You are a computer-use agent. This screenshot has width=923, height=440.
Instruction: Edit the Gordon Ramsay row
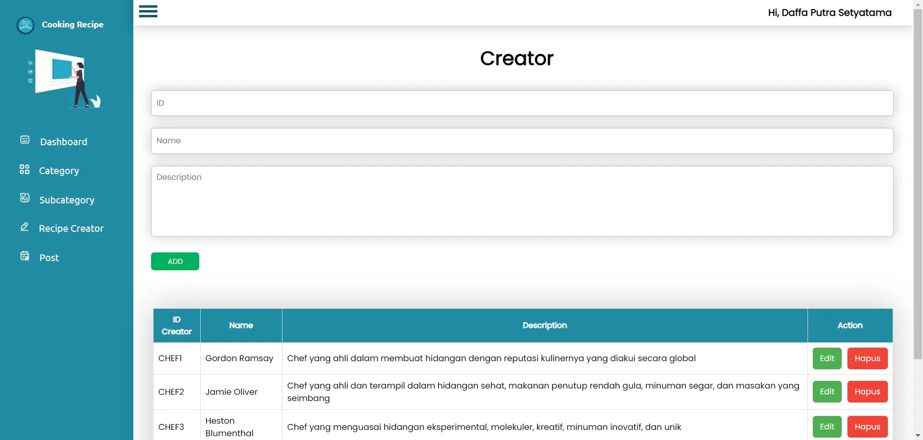[x=827, y=358]
